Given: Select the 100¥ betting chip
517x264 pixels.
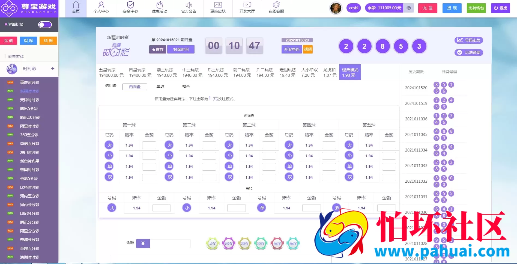Looking at the screenshot, I should (x=228, y=243).
